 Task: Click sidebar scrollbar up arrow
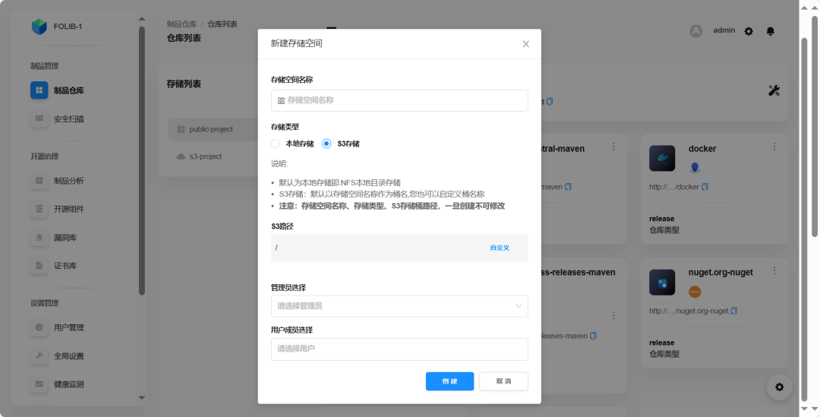[142, 19]
